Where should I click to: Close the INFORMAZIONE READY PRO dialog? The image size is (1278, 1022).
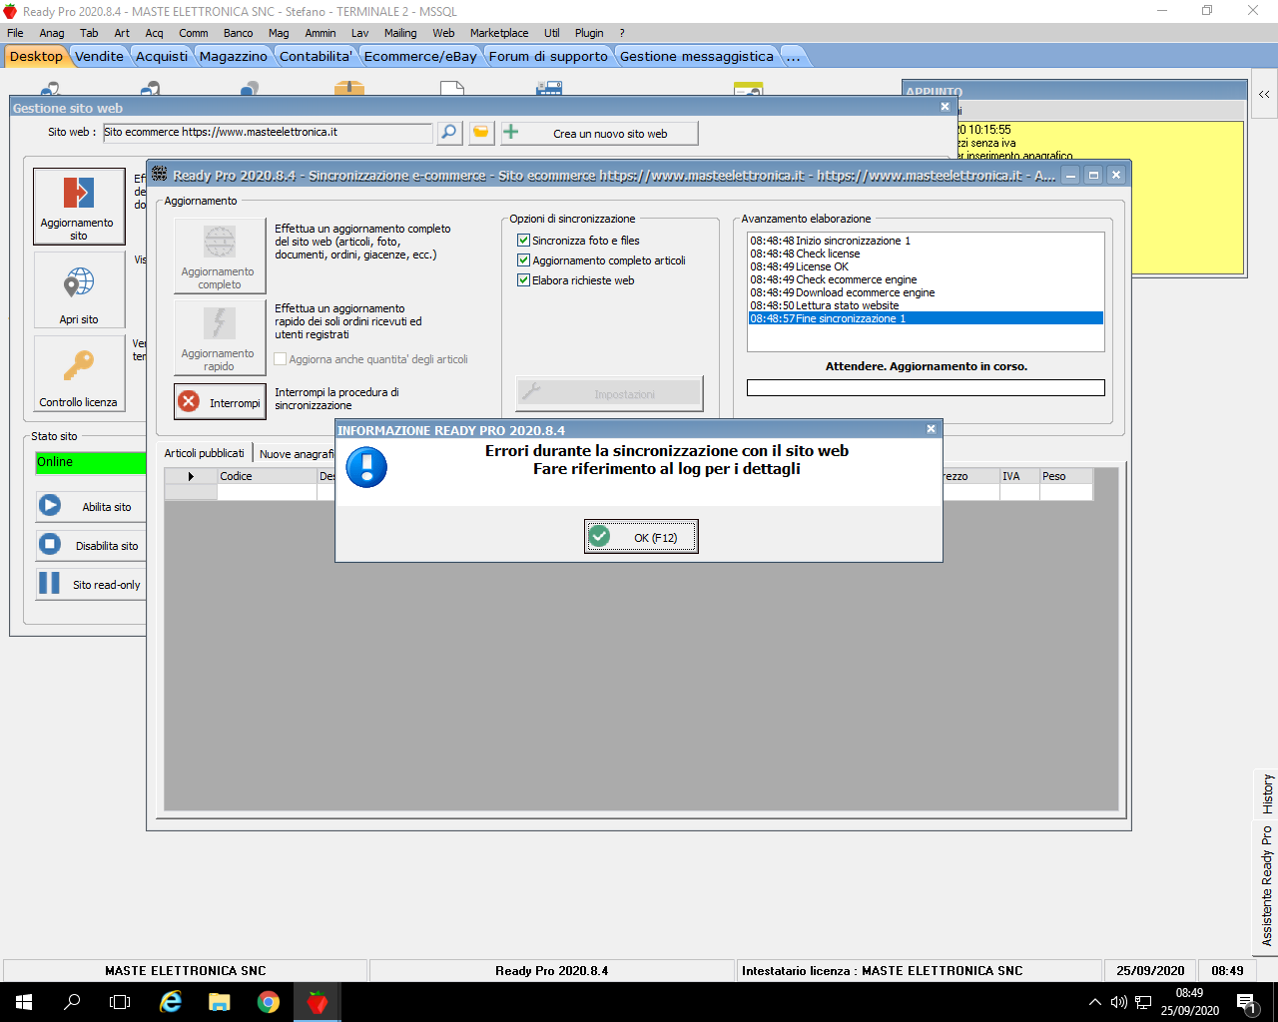point(931,429)
